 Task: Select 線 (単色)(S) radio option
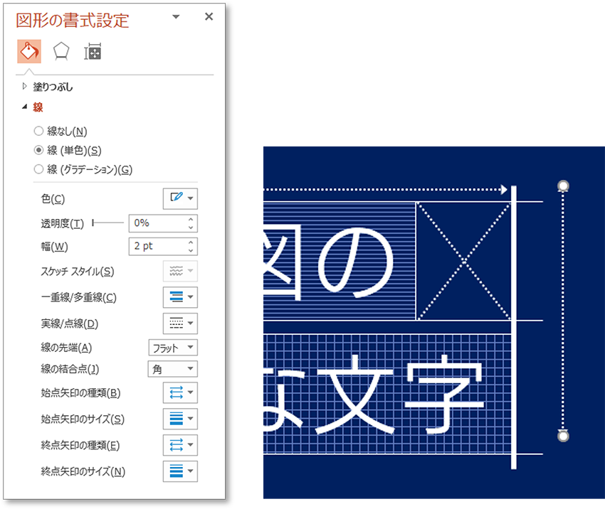[x=38, y=150]
